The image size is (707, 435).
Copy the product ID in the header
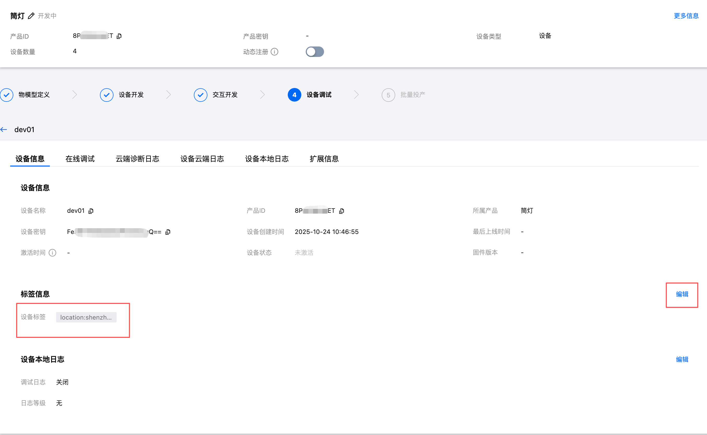tap(119, 36)
